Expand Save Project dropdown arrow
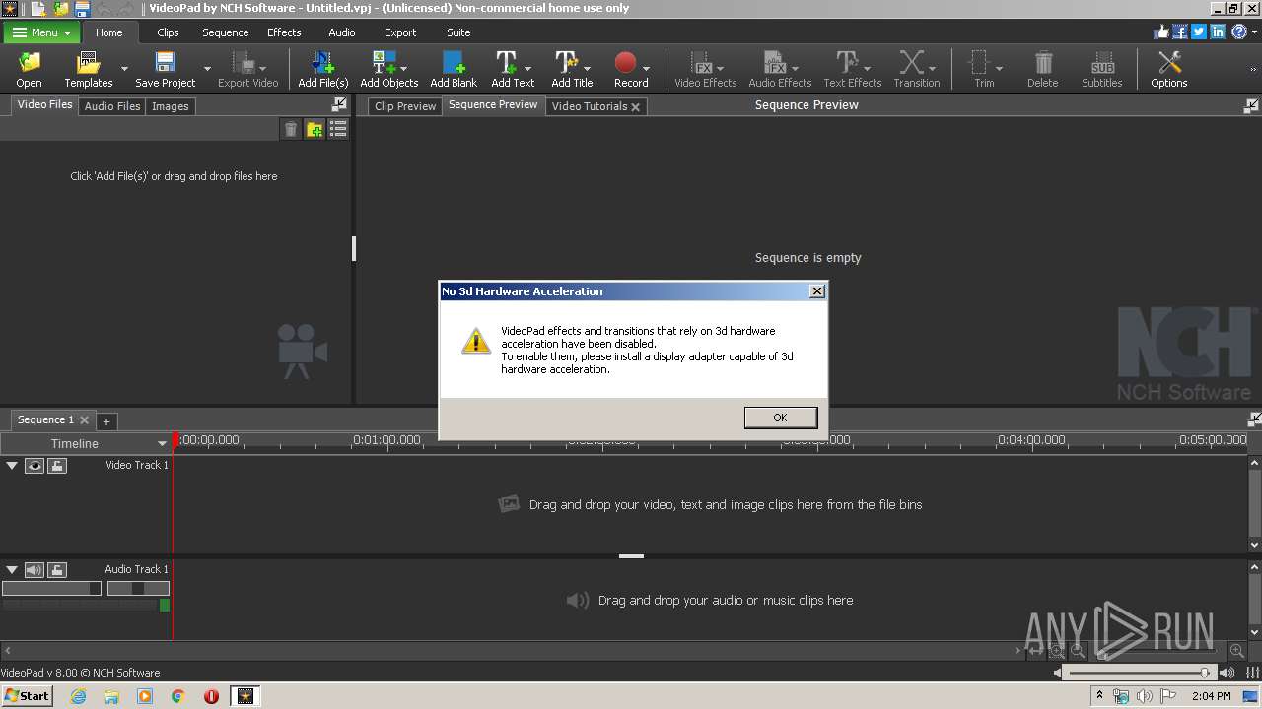This screenshot has height=709, width=1262. [x=207, y=68]
